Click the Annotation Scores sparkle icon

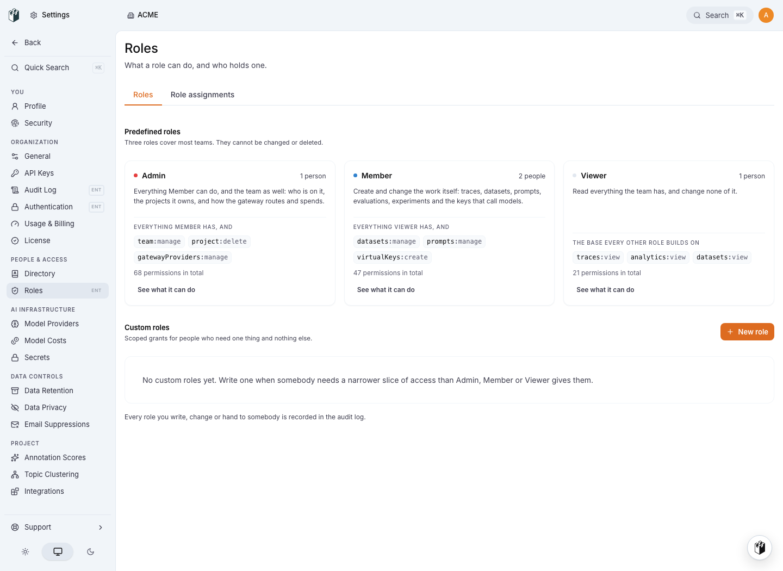coord(15,457)
